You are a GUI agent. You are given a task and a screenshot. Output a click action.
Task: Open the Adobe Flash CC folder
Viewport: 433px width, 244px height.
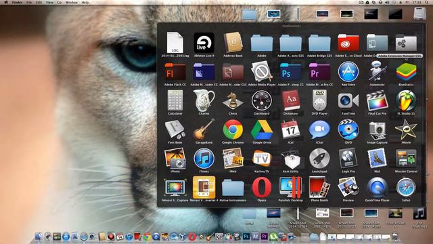pos(175,72)
